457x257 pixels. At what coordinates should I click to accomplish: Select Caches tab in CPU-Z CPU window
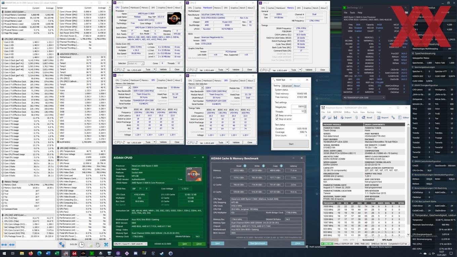point(125,7)
